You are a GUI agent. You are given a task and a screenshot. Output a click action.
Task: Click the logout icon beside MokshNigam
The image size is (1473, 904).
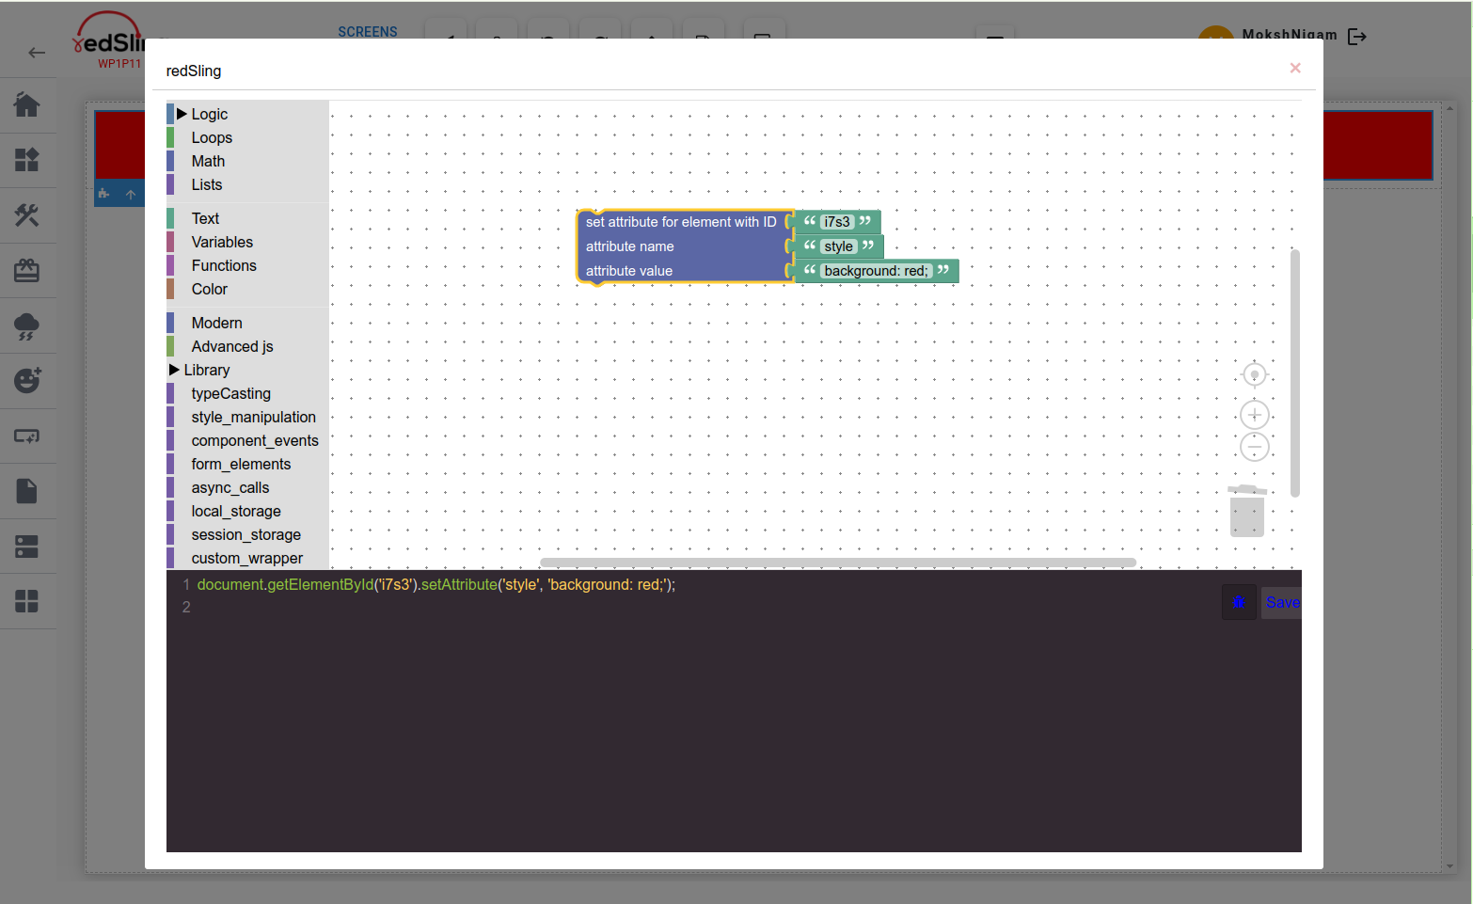1356,37
